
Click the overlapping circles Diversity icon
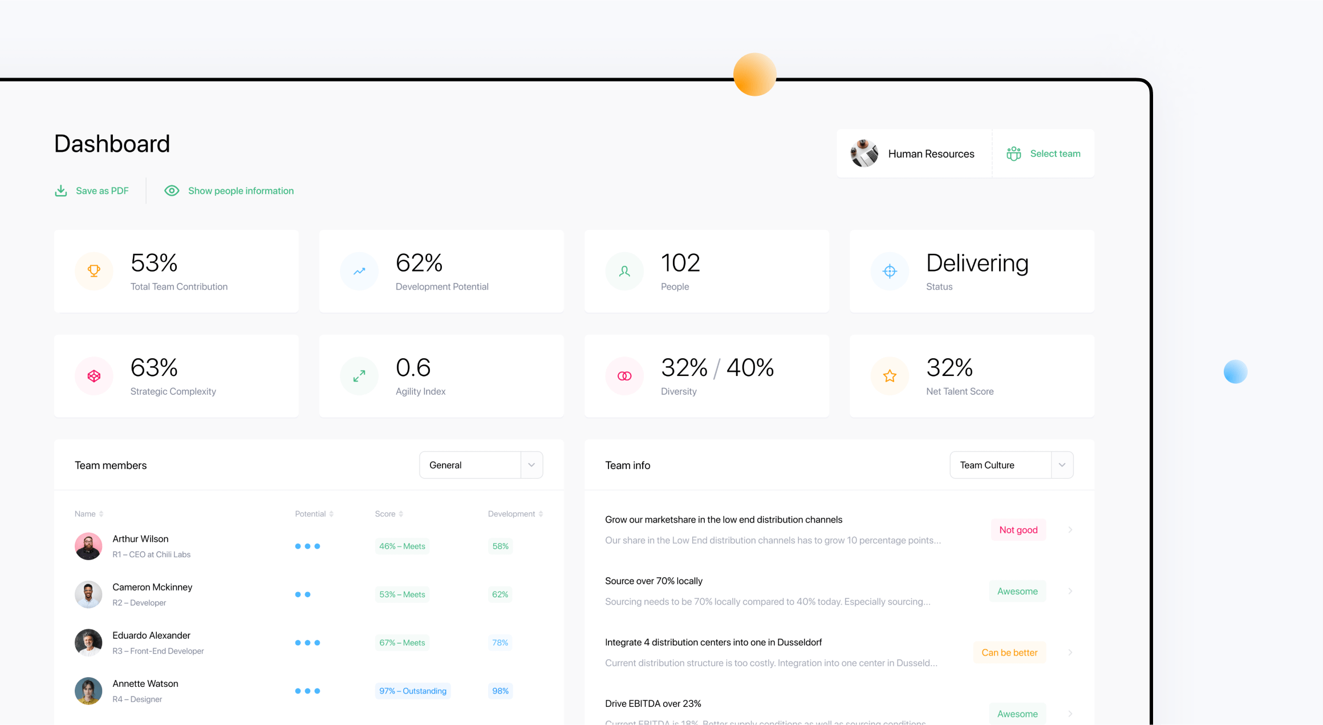coord(624,376)
